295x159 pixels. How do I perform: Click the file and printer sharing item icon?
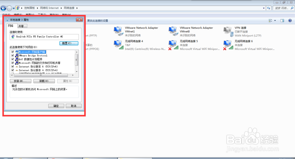pyautogui.click(x=17, y=63)
